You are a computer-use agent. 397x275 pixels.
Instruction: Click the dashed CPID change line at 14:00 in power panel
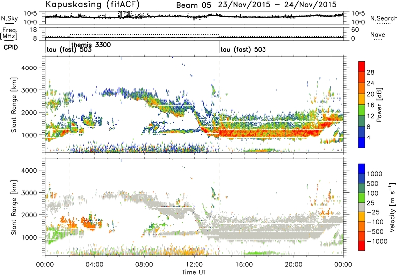pyautogui.click(x=219, y=105)
